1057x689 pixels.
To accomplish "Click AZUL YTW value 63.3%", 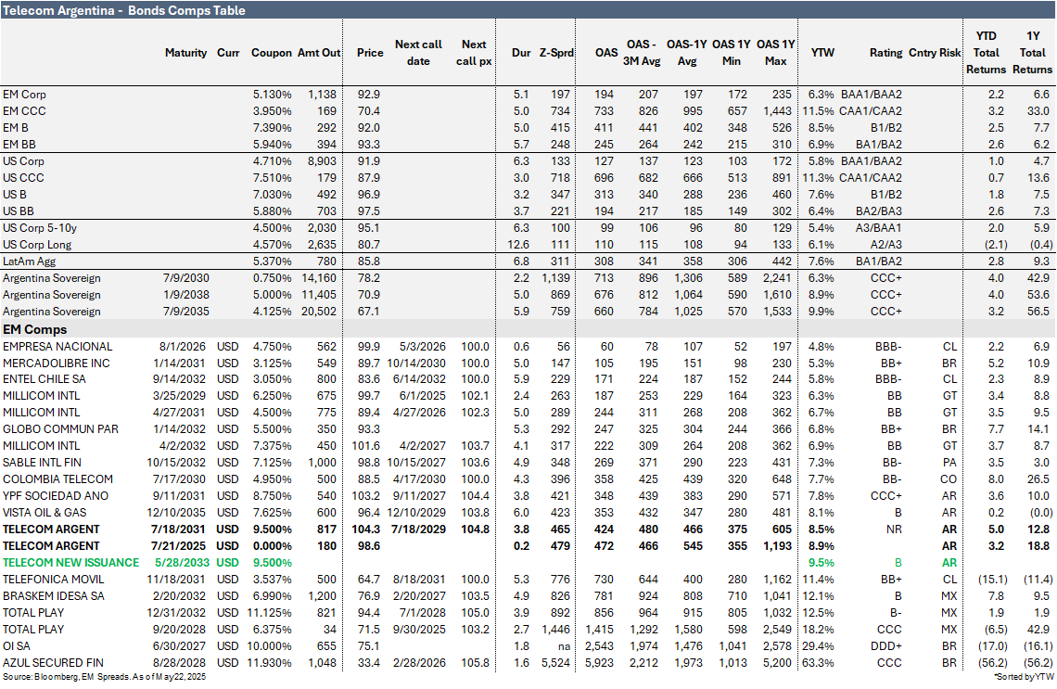I will [x=819, y=663].
